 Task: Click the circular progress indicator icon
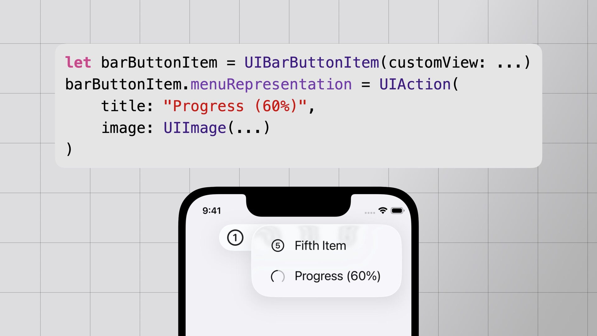(x=278, y=276)
